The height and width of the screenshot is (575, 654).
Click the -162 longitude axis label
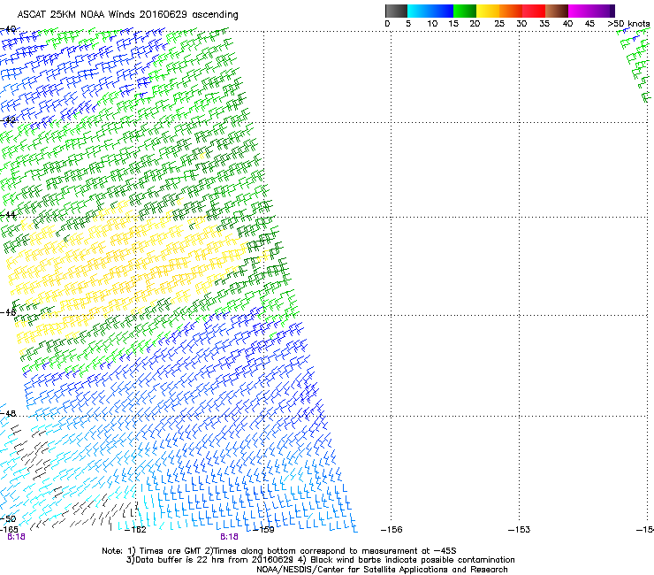click(x=136, y=530)
